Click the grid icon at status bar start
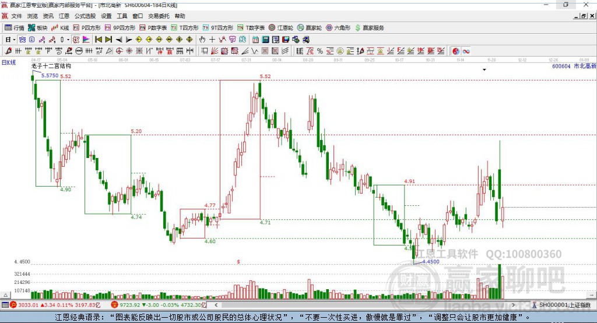Image resolution: width=597 pixels, height=323 pixels. [x=5, y=305]
